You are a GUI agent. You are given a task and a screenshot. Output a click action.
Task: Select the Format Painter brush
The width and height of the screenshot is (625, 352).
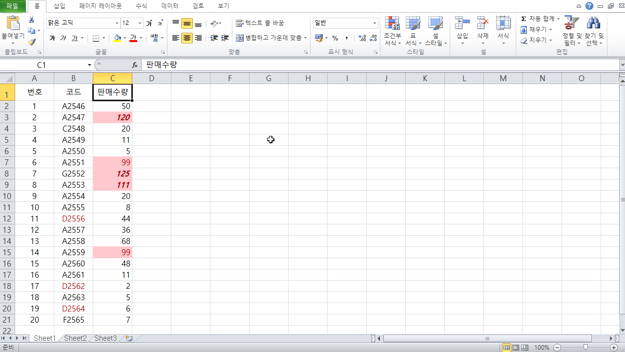point(32,42)
